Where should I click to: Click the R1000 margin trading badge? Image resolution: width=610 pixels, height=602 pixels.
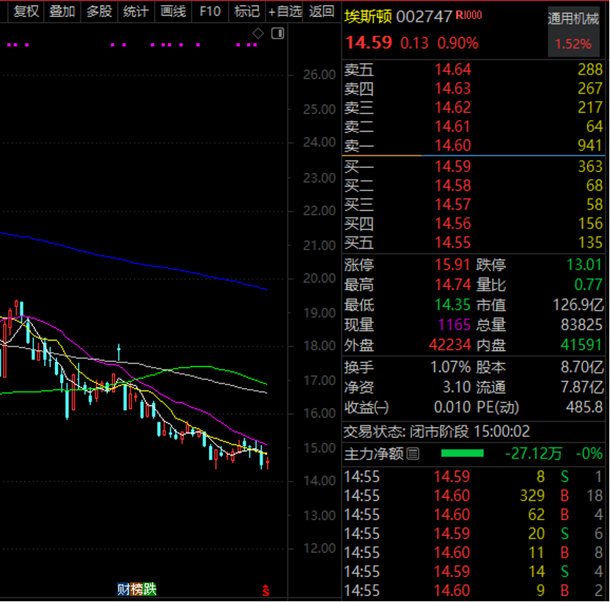coord(468,15)
